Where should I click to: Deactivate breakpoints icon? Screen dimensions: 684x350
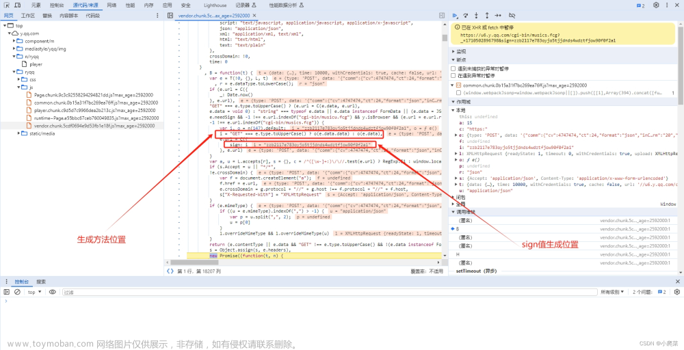coord(512,15)
